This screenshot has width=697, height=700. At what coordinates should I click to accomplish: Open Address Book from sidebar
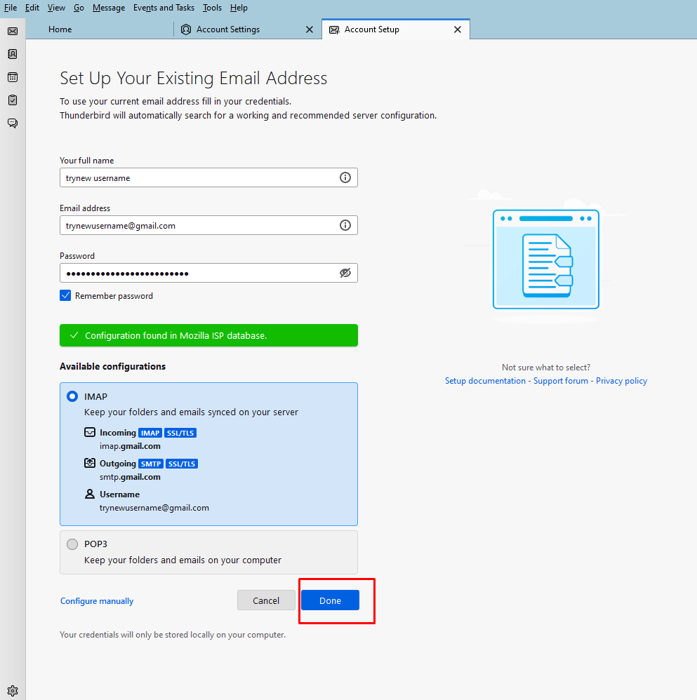click(x=13, y=54)
